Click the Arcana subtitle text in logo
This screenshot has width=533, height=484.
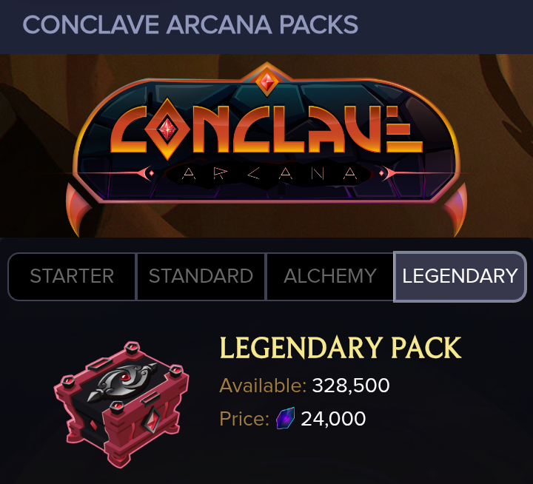[x=269, y=174]
